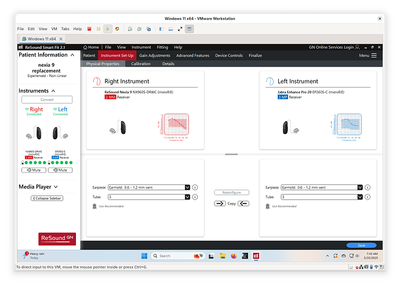Click the blue Save button

pos(362,245)
